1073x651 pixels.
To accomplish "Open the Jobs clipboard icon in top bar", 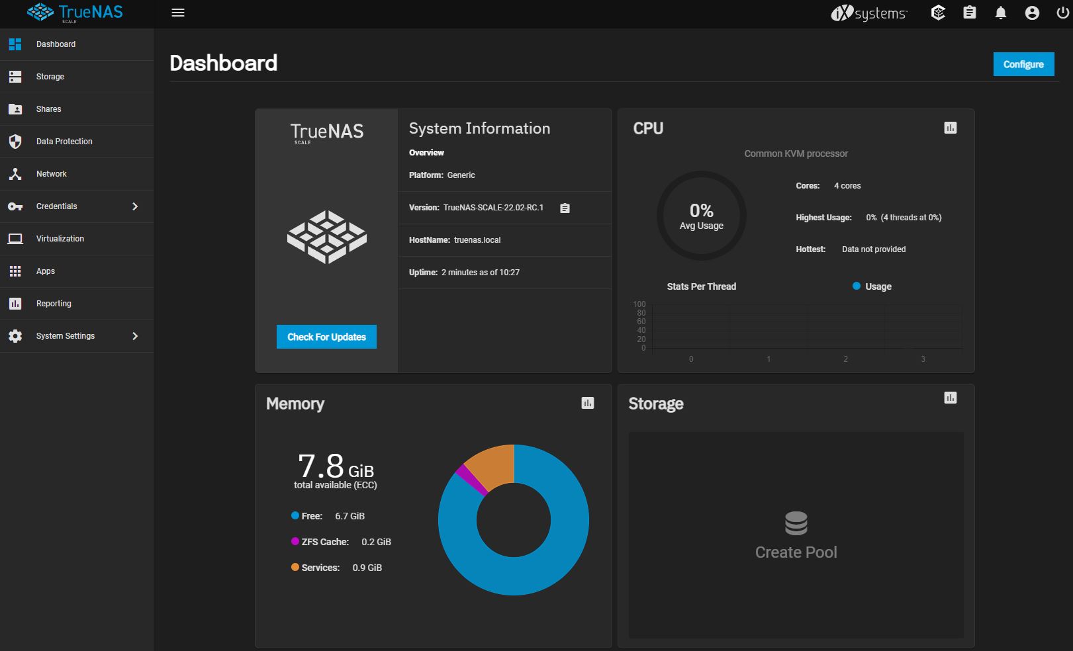I will [970, 13].
